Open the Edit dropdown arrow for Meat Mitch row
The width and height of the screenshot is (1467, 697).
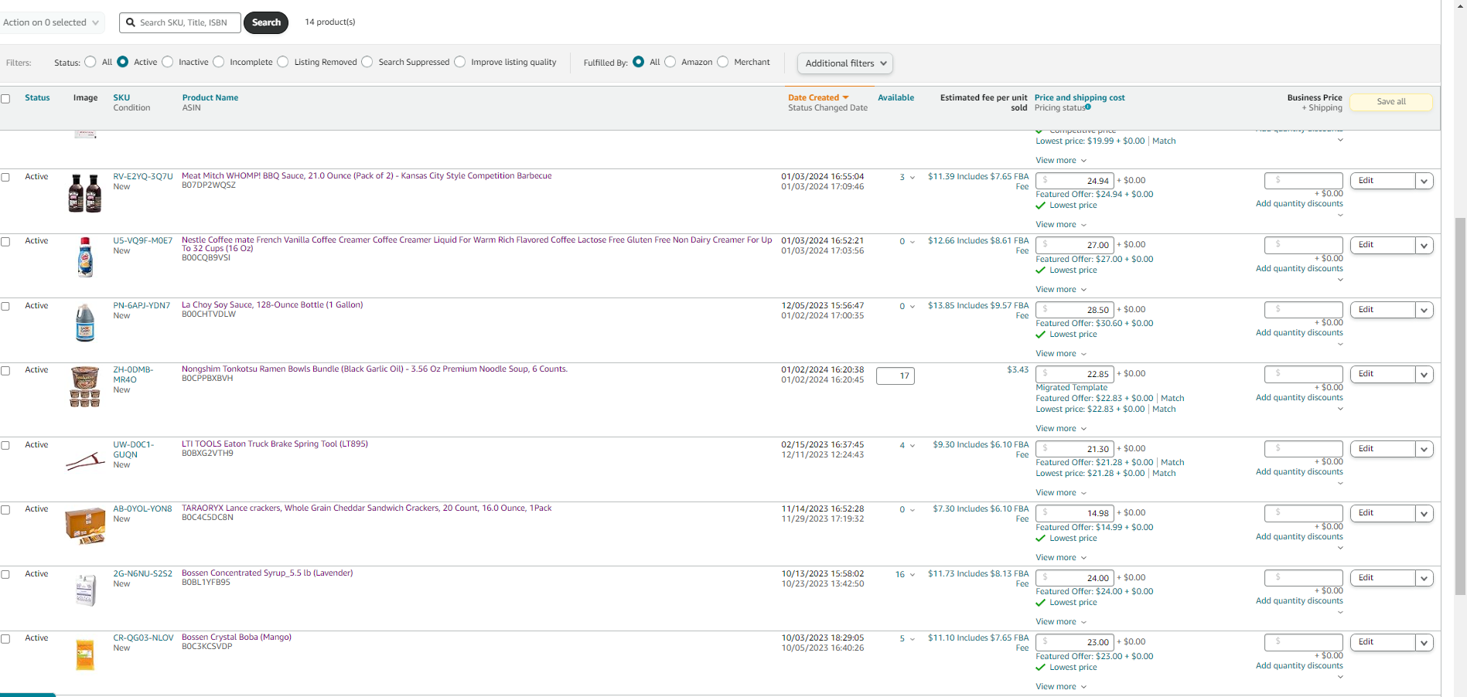pos(1424,181)
